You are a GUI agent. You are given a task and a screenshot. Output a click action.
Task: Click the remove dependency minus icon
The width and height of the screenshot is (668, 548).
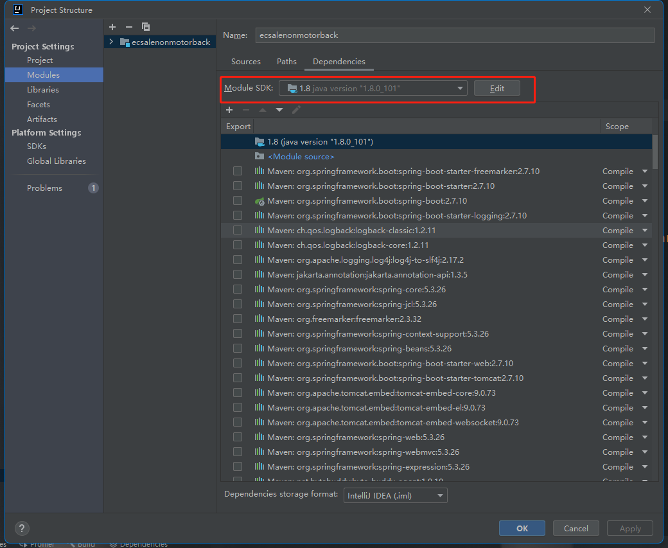tap(245, 110)
